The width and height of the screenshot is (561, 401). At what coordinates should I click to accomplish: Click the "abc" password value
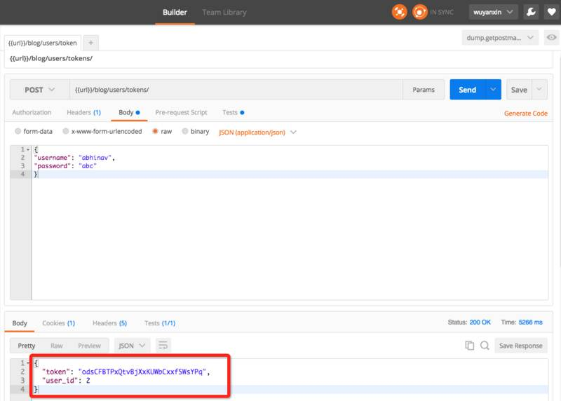tap(87, 166)
